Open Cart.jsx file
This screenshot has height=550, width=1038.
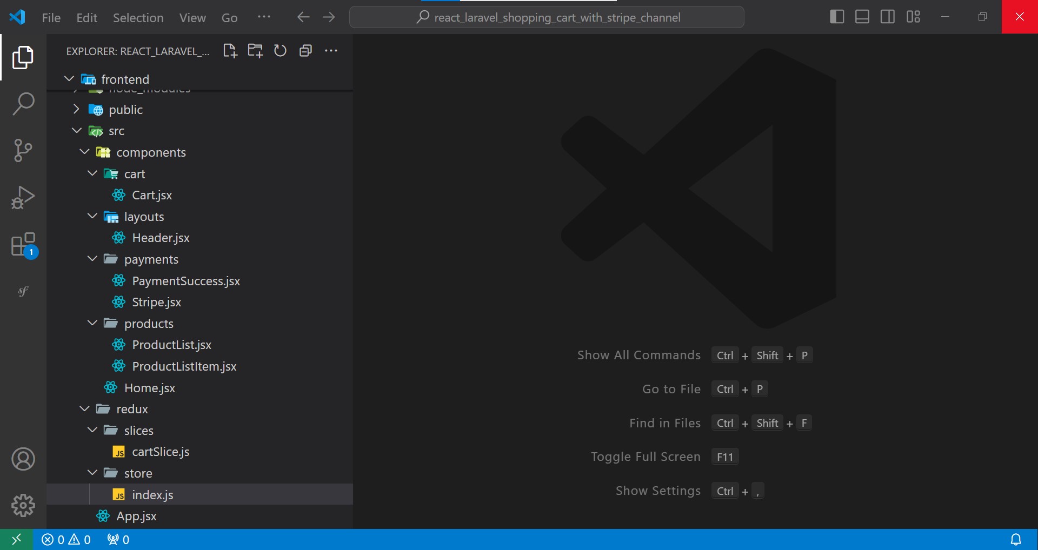click(200, 195)
